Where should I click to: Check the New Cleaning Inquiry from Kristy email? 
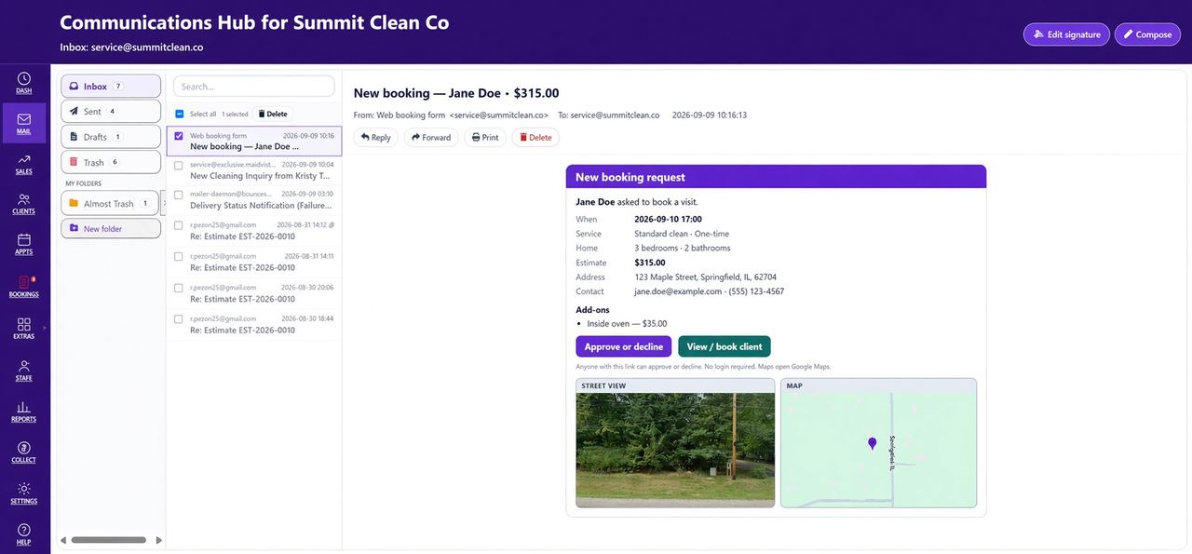(x=179, y=165)
